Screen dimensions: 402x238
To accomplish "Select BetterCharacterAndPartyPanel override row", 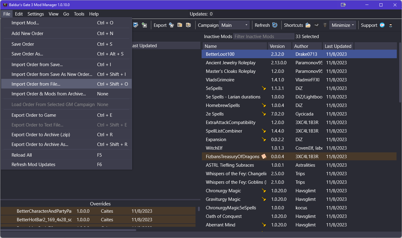I will pyautogui.click(x=98, y=211).
